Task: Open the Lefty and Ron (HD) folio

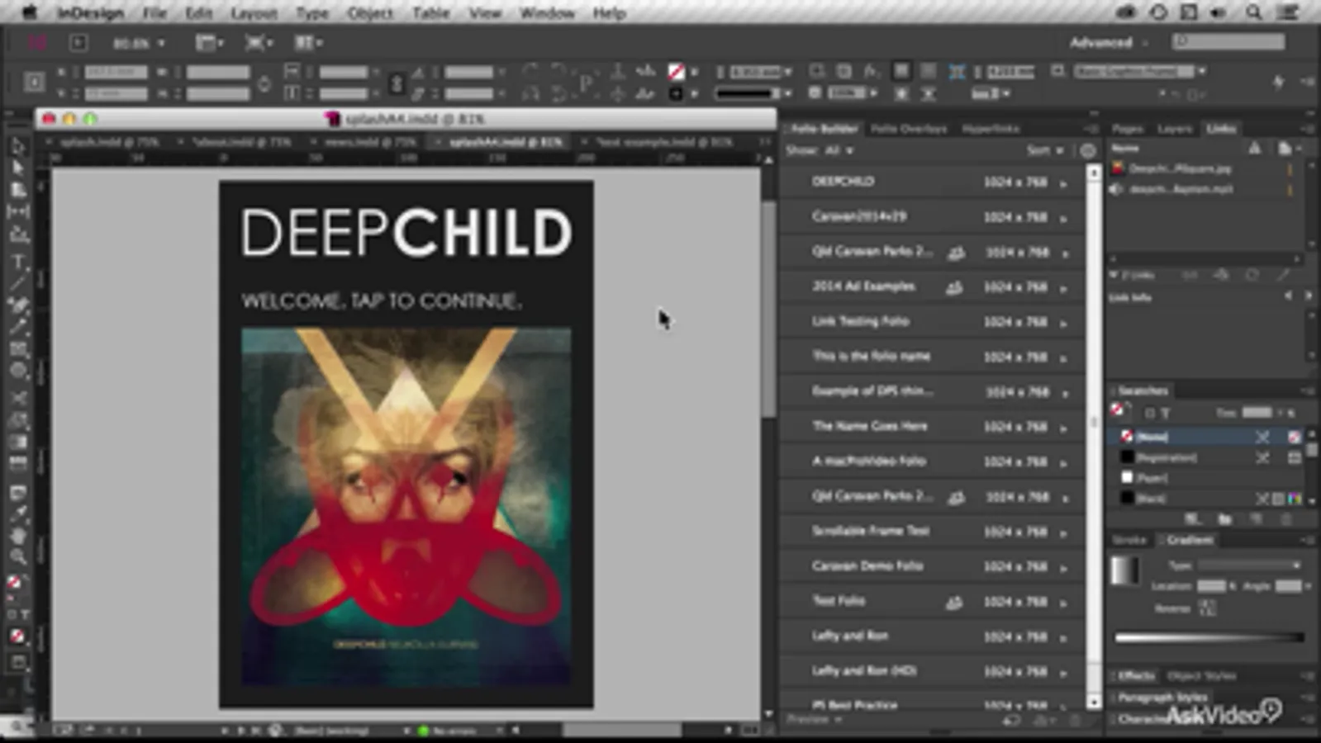Action: (x=932, y=671)
